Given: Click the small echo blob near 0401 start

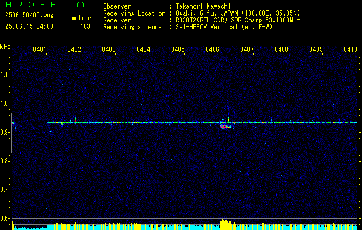Looking at the screenshot, I should 13,124.
